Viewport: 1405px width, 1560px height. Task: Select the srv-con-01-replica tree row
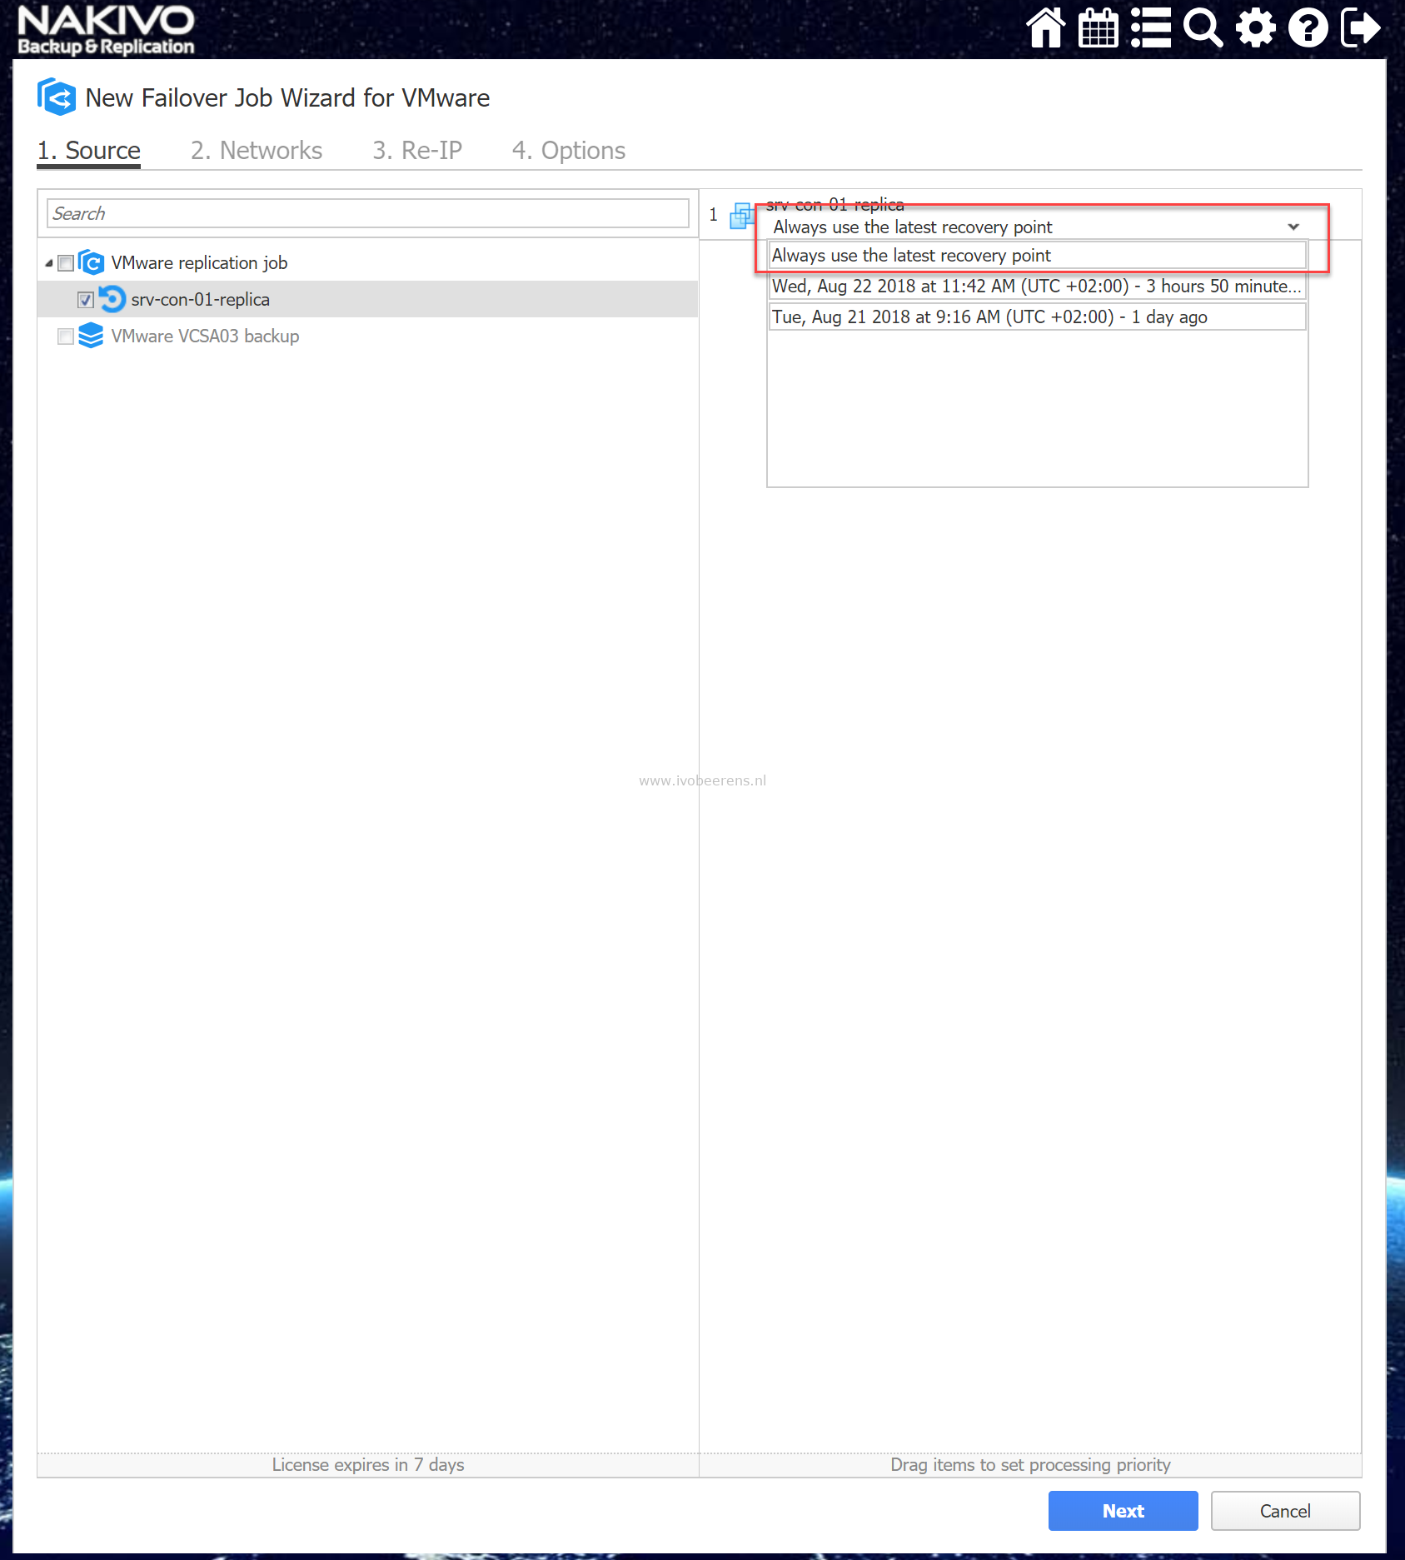(368, 299)
